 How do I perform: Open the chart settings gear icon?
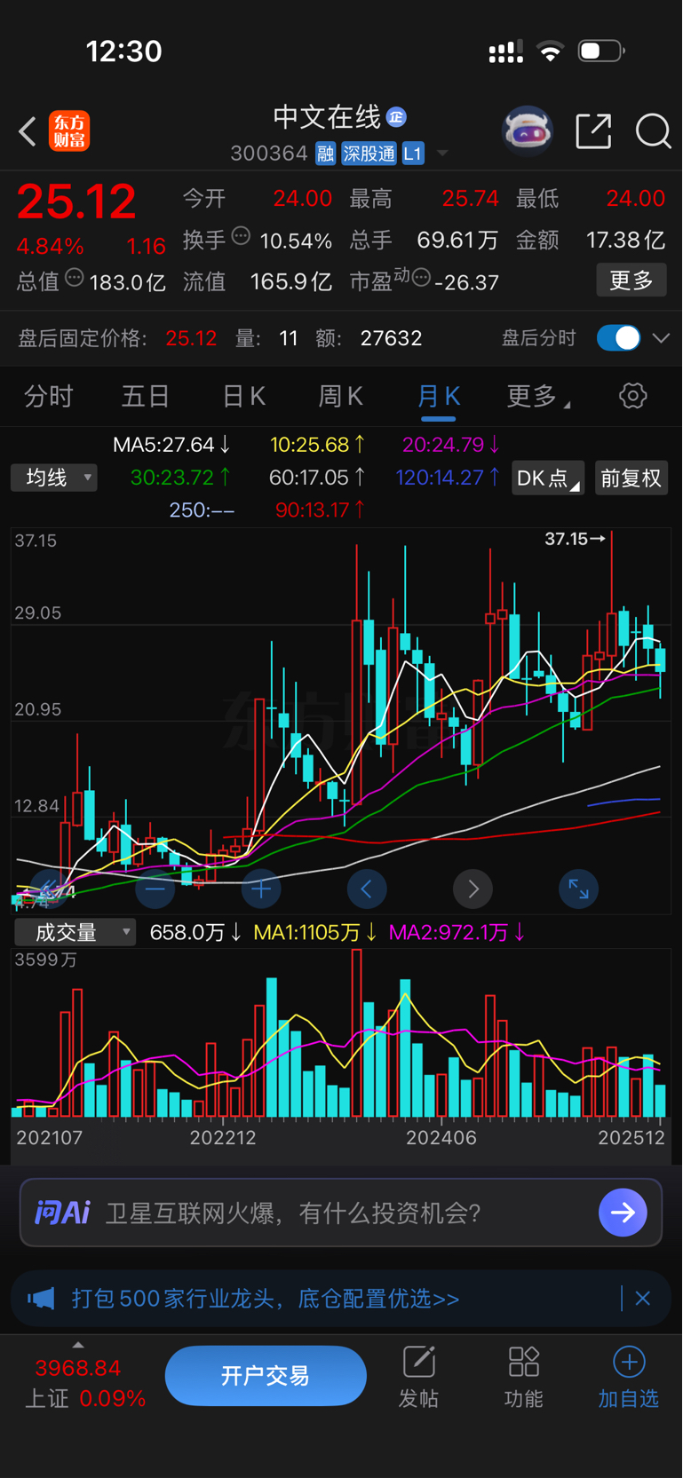pos(632,396)
